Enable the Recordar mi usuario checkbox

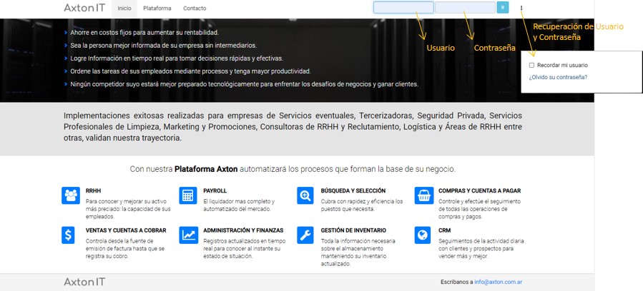coord(532,65)
